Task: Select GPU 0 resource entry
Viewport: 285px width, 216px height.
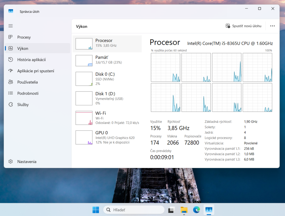Action: 107,137
